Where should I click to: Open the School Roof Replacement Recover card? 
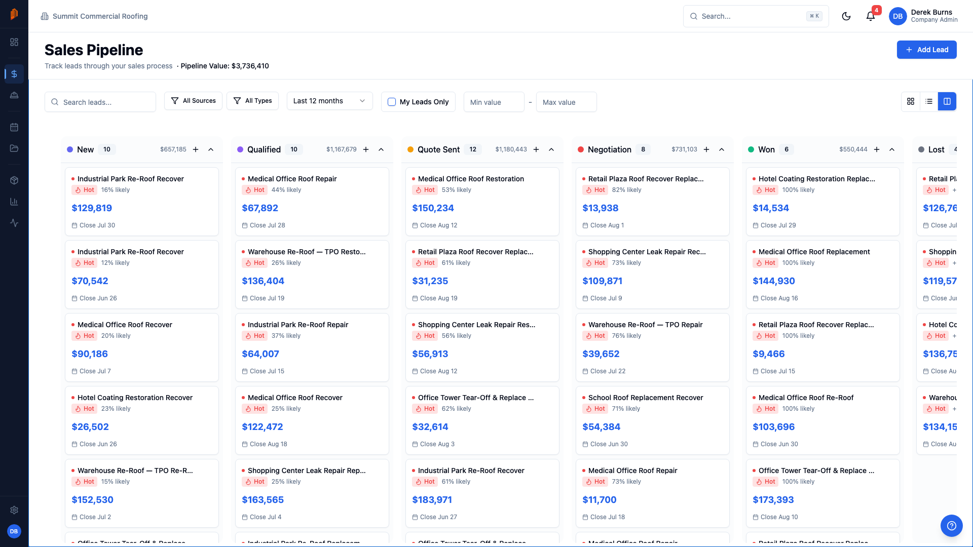click(653, 420)
